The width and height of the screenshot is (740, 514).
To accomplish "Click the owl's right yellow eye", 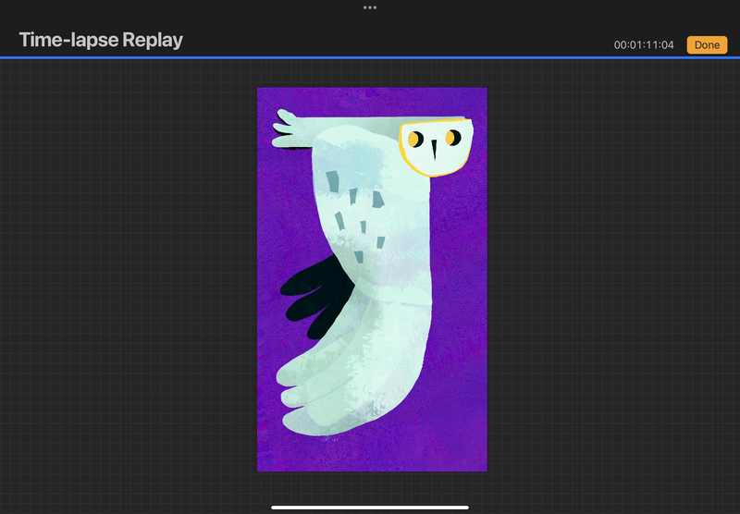I will coord(451,138).
